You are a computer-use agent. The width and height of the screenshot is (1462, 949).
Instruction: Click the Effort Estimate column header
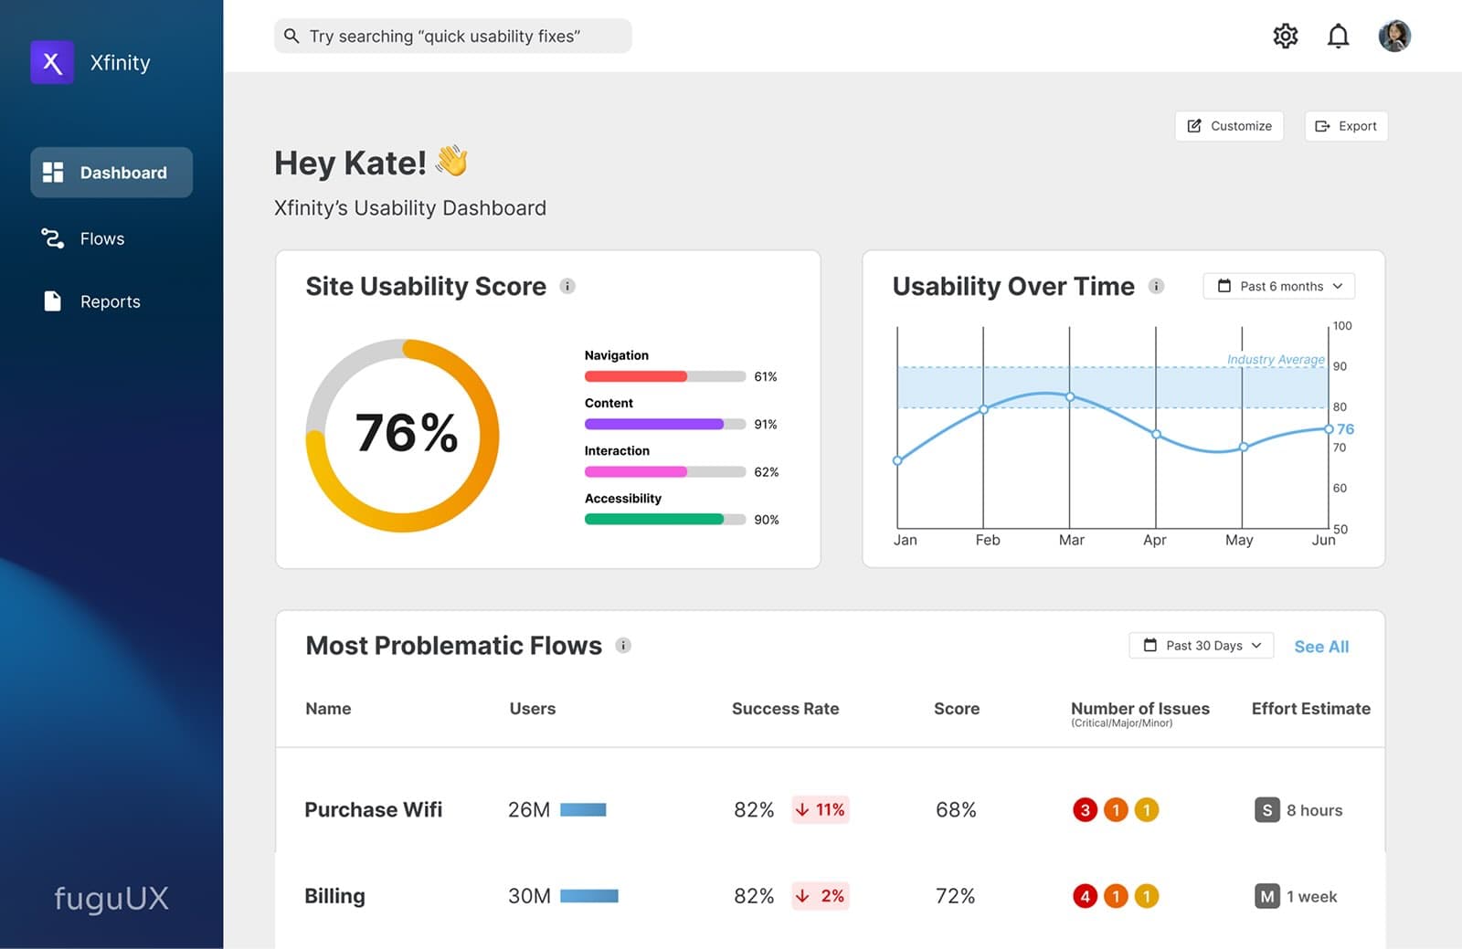1310,708
